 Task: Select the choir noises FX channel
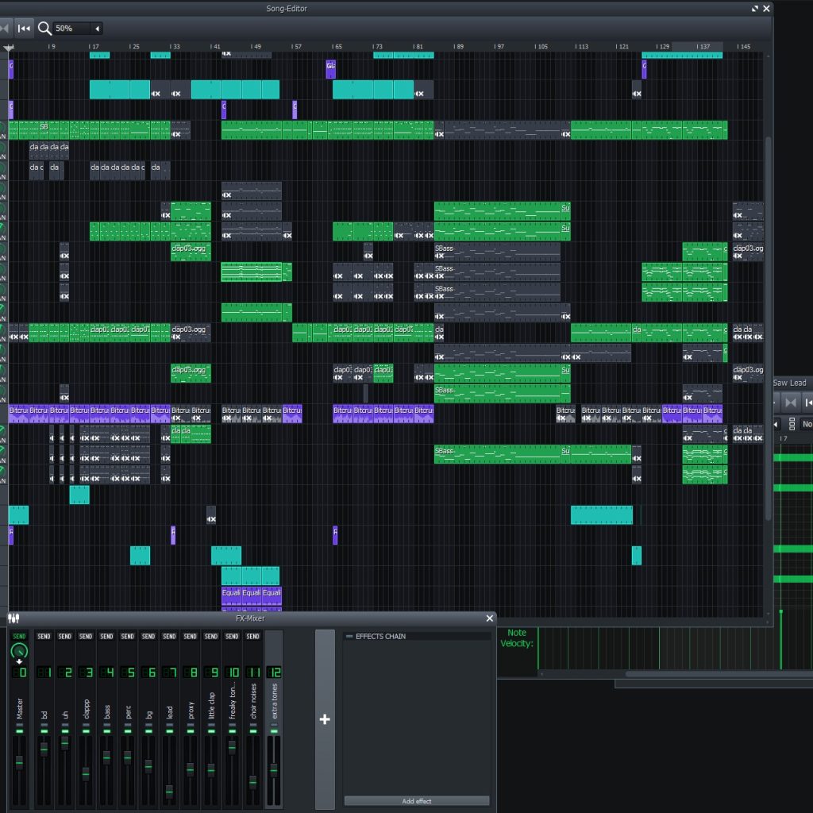coord(253,719)
